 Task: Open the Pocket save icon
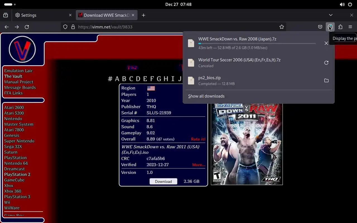tap(320, 27)
